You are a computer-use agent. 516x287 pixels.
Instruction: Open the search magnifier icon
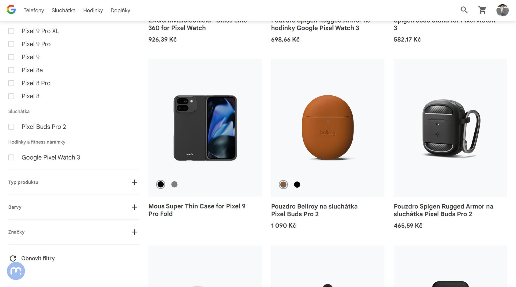click(464, 10)
